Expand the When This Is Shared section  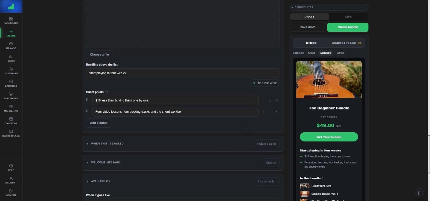point(183,144)
